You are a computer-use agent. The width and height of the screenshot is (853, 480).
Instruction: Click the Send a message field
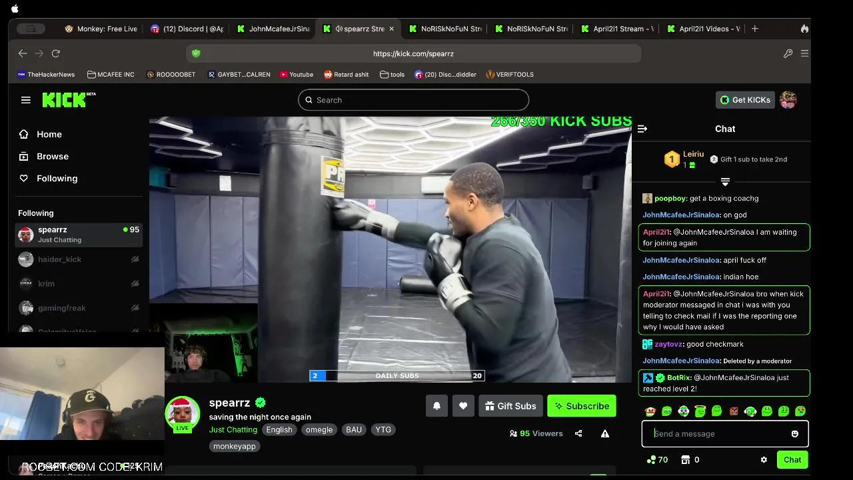click(x=725, y=434)
